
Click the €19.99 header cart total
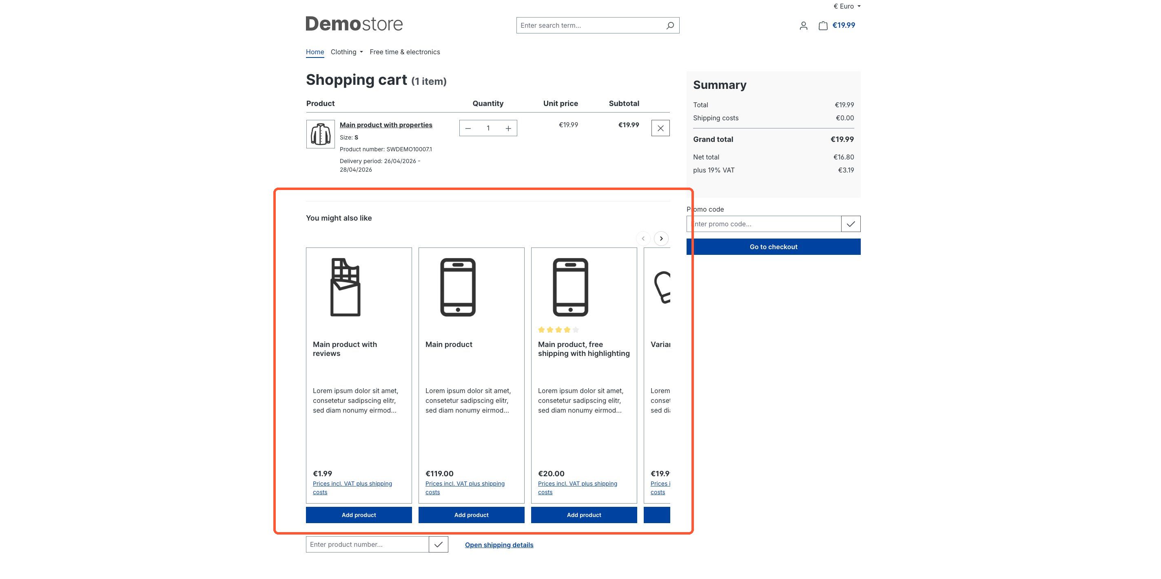pos(843,25)
